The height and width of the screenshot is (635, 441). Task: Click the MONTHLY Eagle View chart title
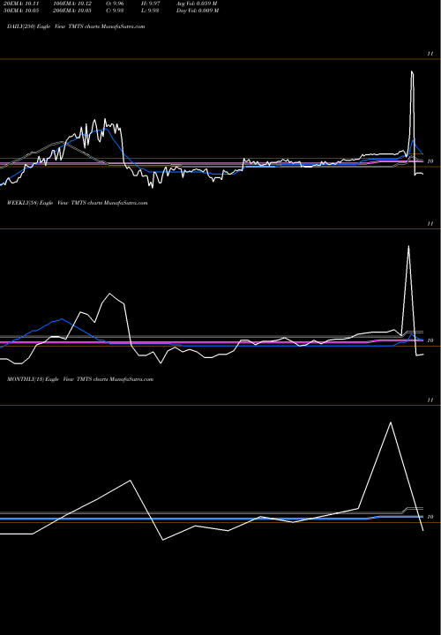tap(80, 379)
